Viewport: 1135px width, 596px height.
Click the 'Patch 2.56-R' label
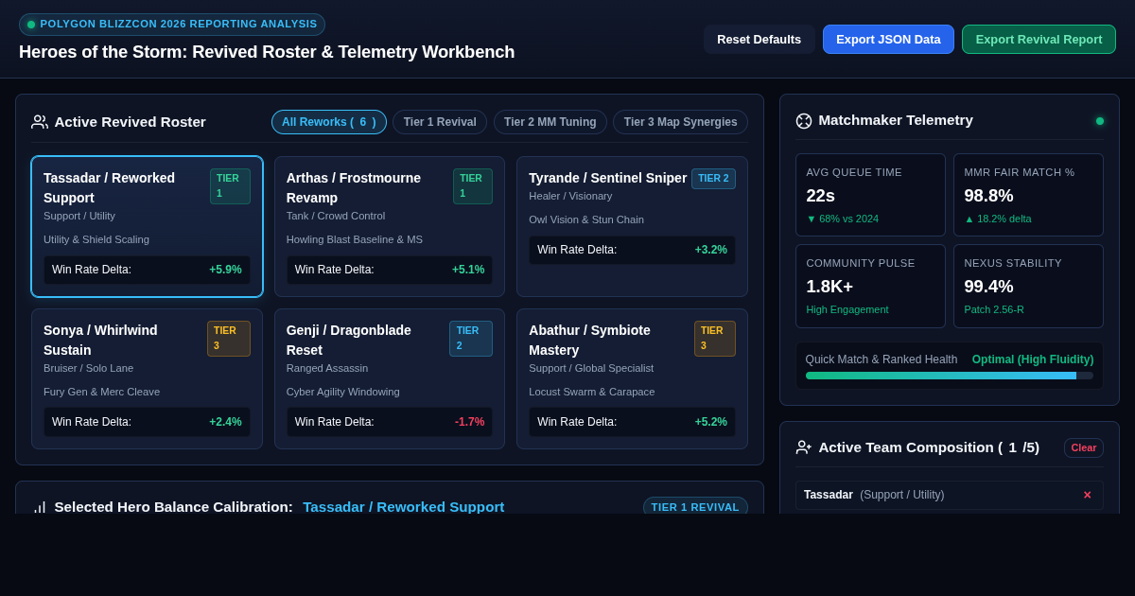click(994, 309)
